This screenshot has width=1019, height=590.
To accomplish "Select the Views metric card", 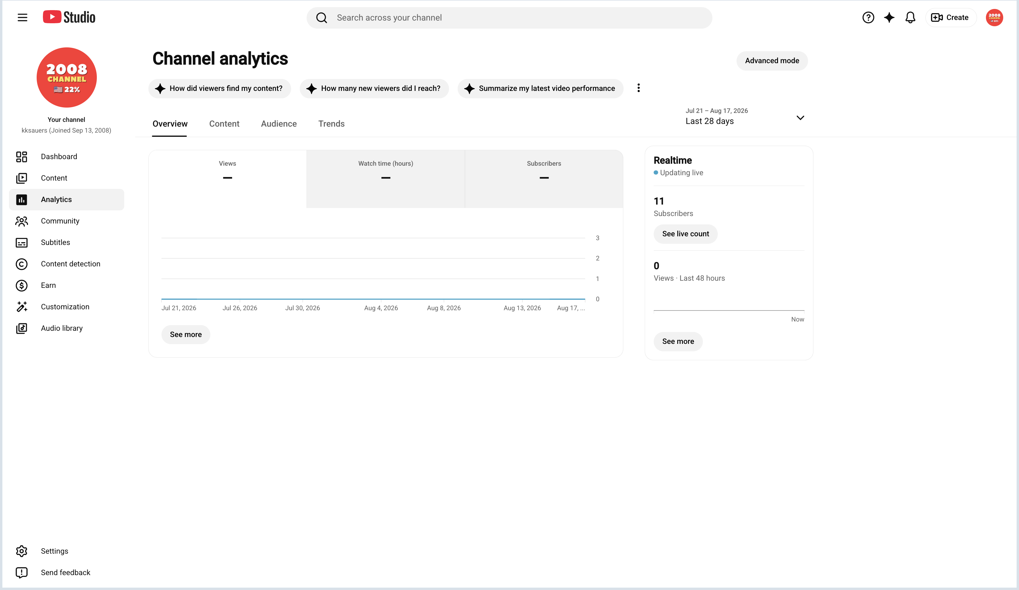I will coord(227,179).
